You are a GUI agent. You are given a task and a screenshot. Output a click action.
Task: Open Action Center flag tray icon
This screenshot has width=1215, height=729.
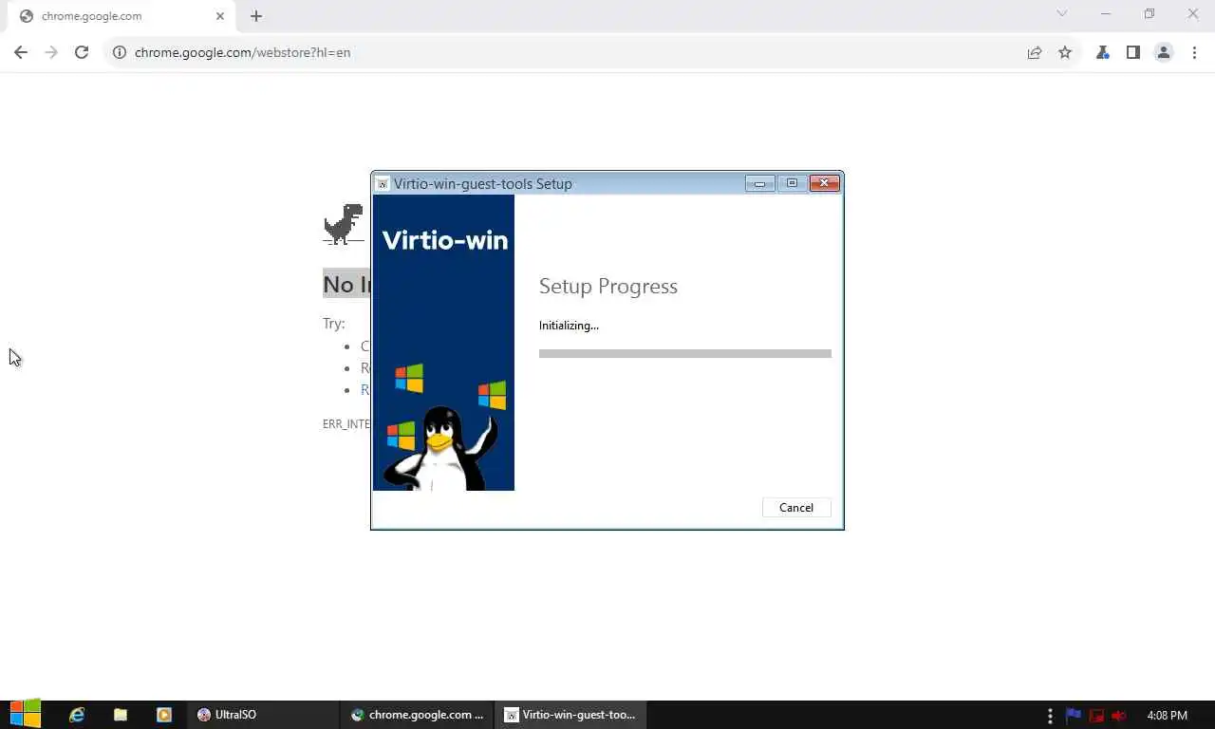click(1074, 715)
